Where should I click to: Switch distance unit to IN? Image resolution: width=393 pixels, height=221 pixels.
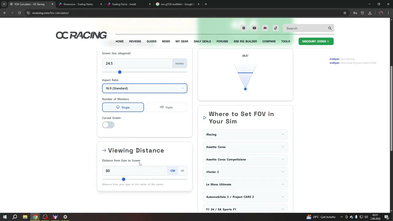click(182, 171)
